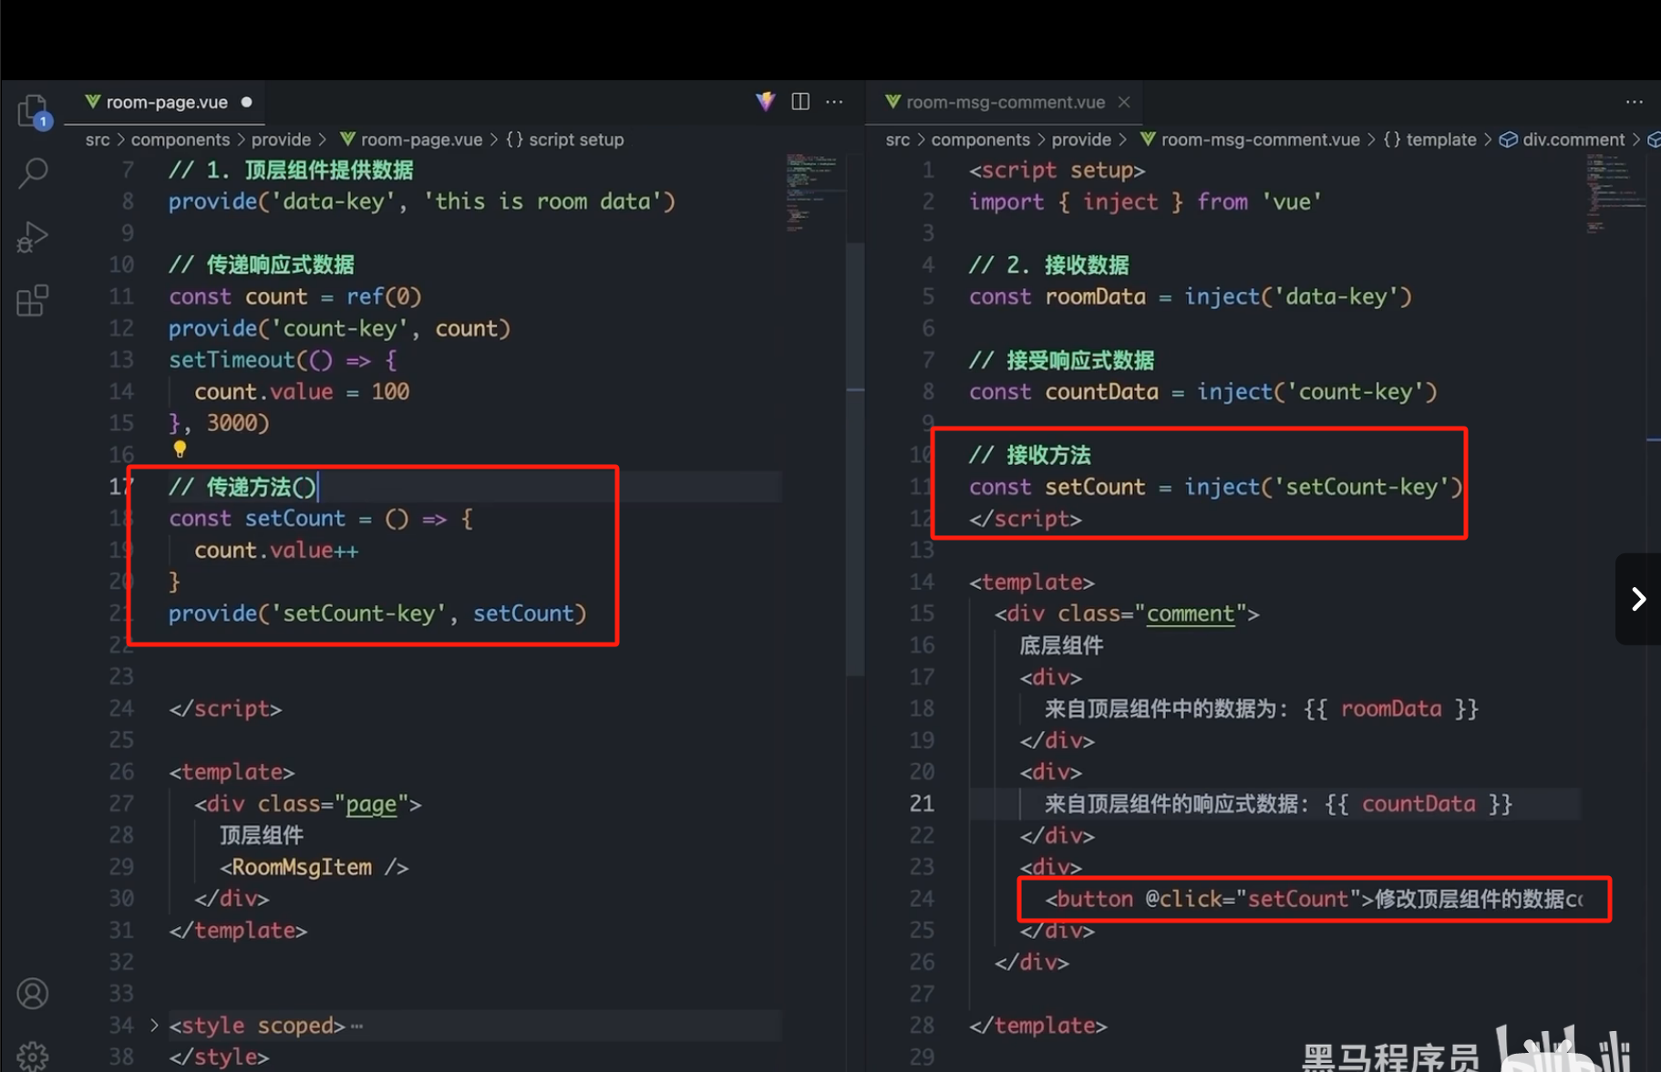
Task: Click 'setTimeout(() => {' line
Action: 283,360
